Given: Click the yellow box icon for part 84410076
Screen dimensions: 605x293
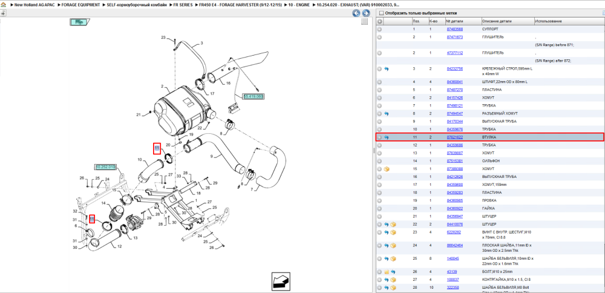Looking at the screenshot, I should pyautogui.click(x=393, y=224).
